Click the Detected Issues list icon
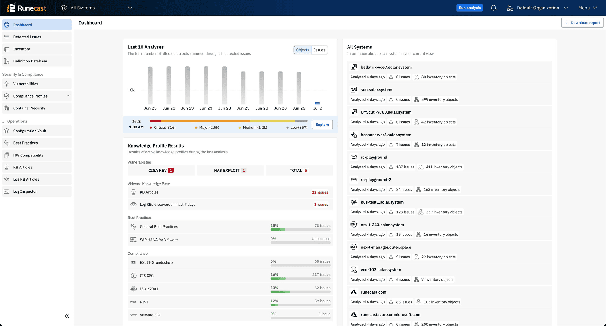The width and height of the screenshot is (606, 326). pyautogui.click(x=7, y=37)
